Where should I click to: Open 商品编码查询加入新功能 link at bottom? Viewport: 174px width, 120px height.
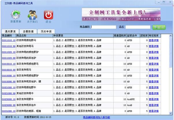point(97,117)
